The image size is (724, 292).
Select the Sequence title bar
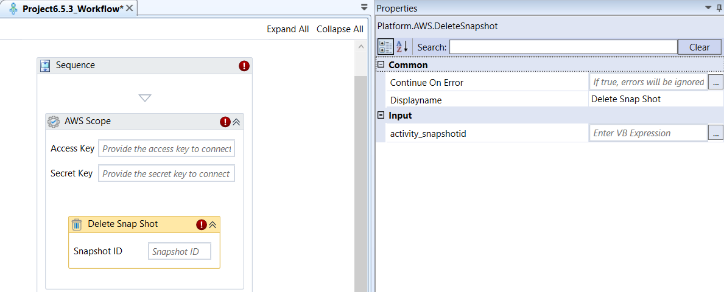coord(144,66)
